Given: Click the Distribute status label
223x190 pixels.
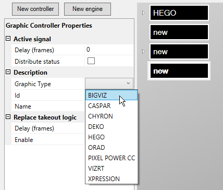Looking at the screenshot, I should [x=37, y=62].
